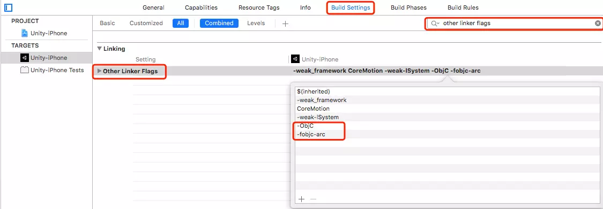Screen dimensions: 603x209
Task: Open the Build Rules tab
Action: (463, 7)
